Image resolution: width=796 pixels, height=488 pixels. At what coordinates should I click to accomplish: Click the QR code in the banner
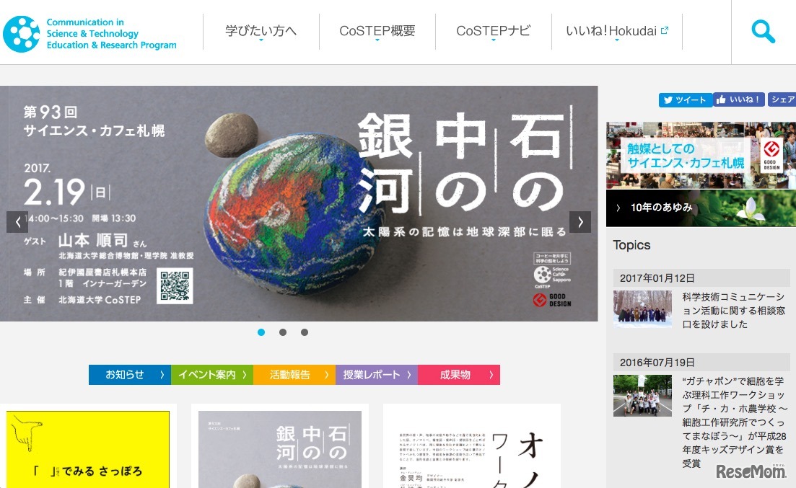tap(175, 286)
